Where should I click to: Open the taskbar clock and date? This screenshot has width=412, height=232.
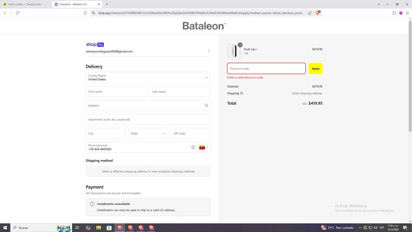[x=393, y=228]
